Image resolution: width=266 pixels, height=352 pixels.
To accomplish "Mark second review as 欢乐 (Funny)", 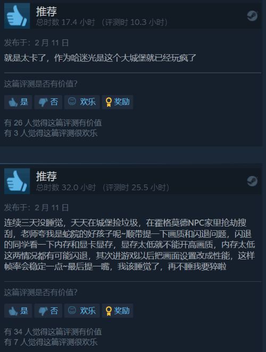I will 82,311.
